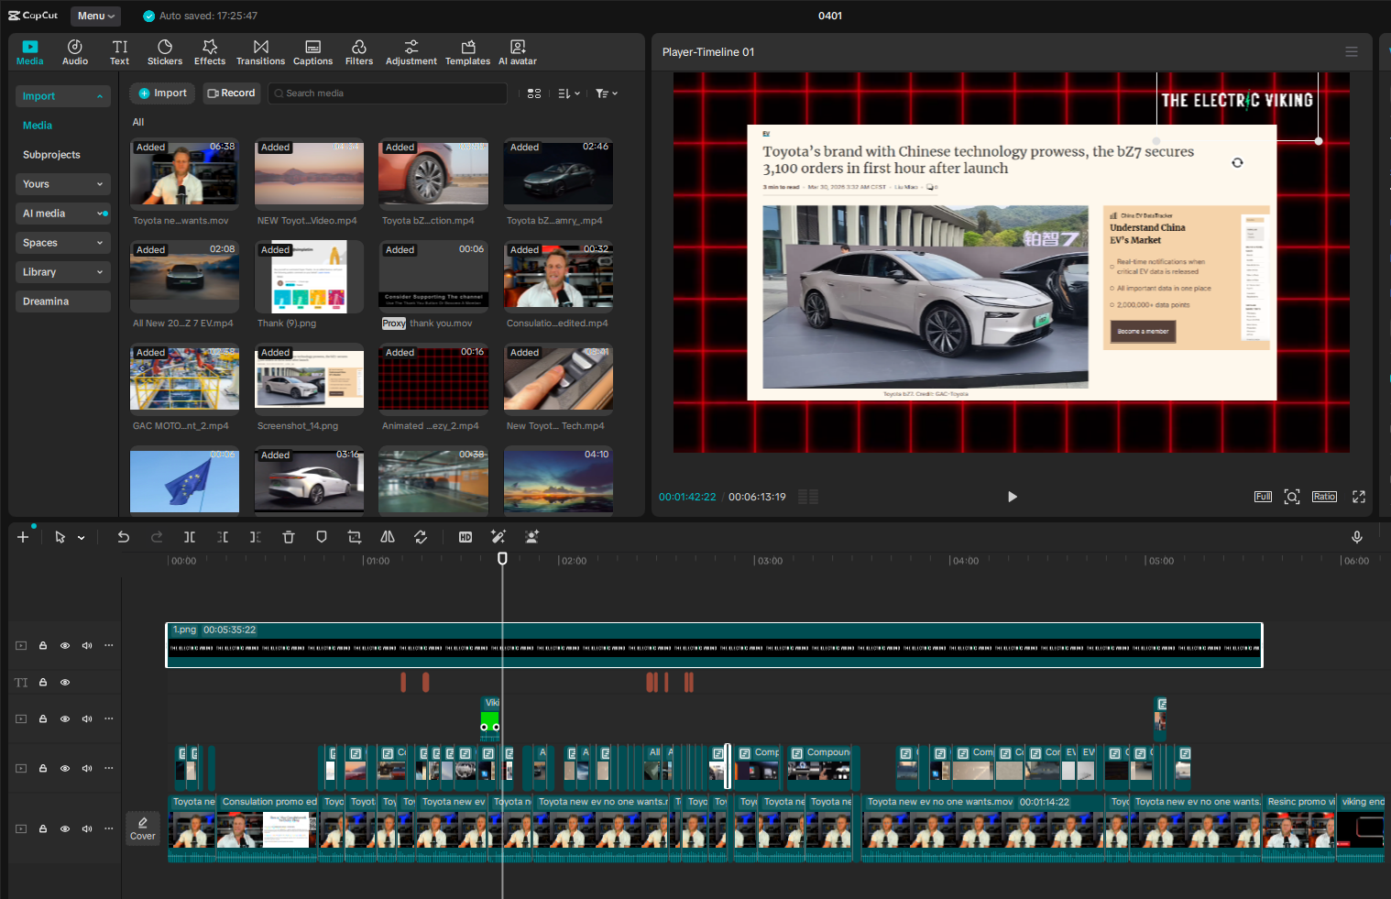
Task: Click the Crop icon above the timeline
Action: [x=354, y=536]
